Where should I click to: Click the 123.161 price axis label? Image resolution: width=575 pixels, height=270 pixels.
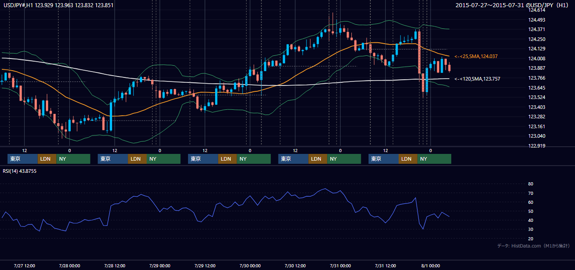(x=536, y=126)
